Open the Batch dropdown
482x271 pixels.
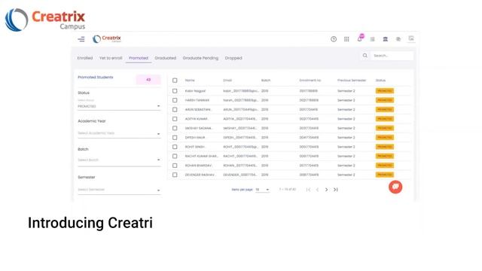pos(119,160)
